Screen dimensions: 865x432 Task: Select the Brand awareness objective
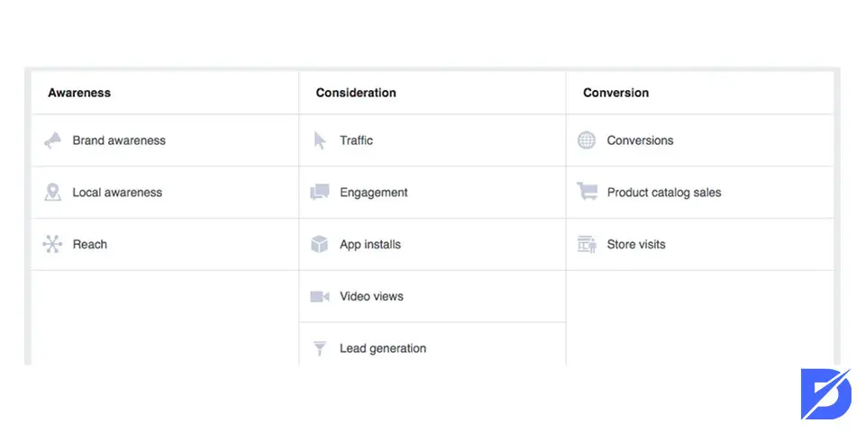(119, 140)
